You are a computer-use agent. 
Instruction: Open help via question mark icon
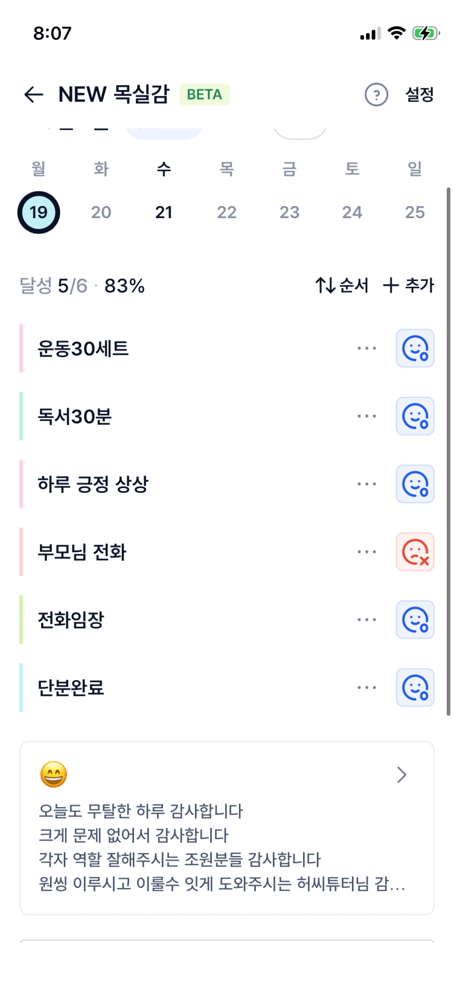click(376, 94)
